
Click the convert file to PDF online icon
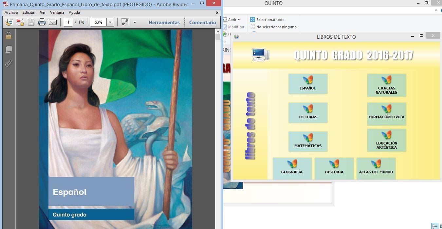click(9, 22)
